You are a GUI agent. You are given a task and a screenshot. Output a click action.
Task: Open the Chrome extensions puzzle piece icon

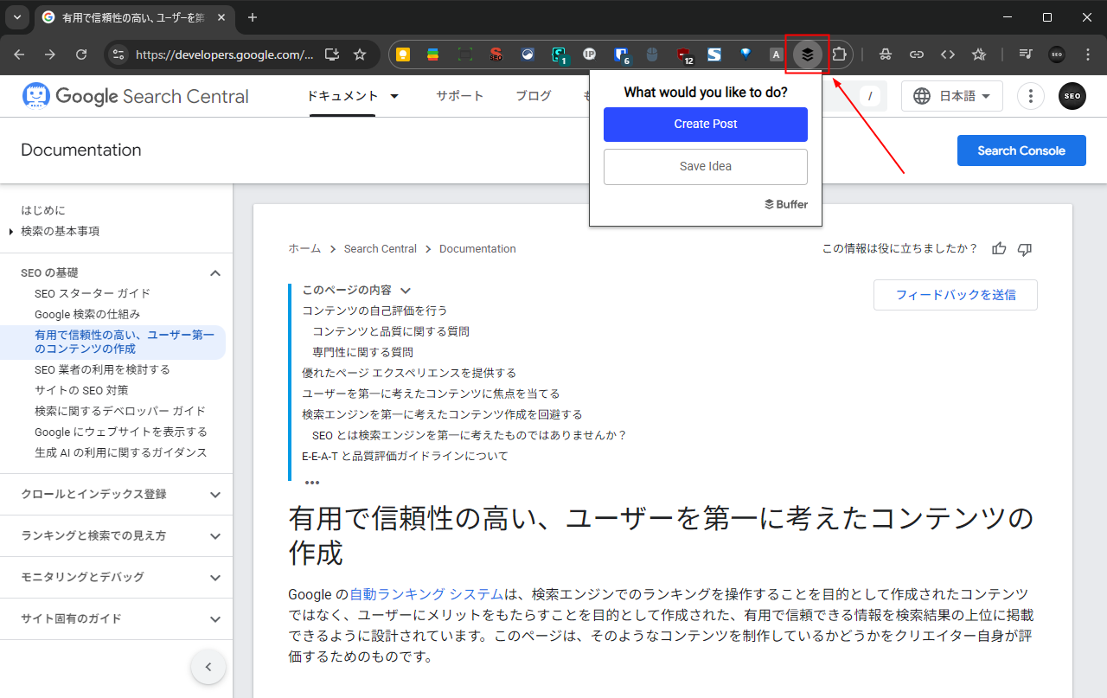coord(839,54)
